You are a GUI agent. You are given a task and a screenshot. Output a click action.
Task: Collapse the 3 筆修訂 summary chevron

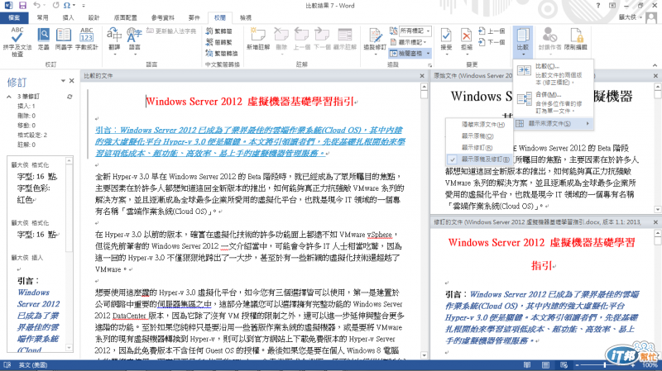[x=9, y=97]
